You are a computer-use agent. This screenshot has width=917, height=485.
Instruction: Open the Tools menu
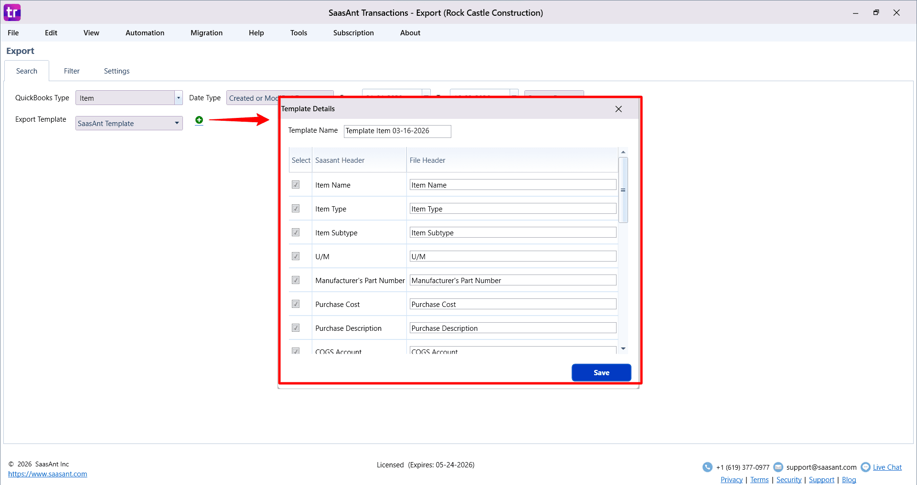299,33
